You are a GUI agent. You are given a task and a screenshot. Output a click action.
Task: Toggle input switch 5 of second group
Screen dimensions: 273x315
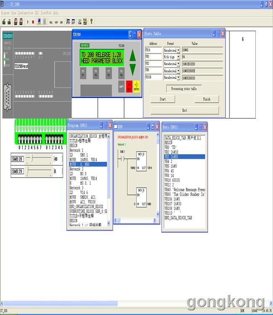[x=62, y=139]
